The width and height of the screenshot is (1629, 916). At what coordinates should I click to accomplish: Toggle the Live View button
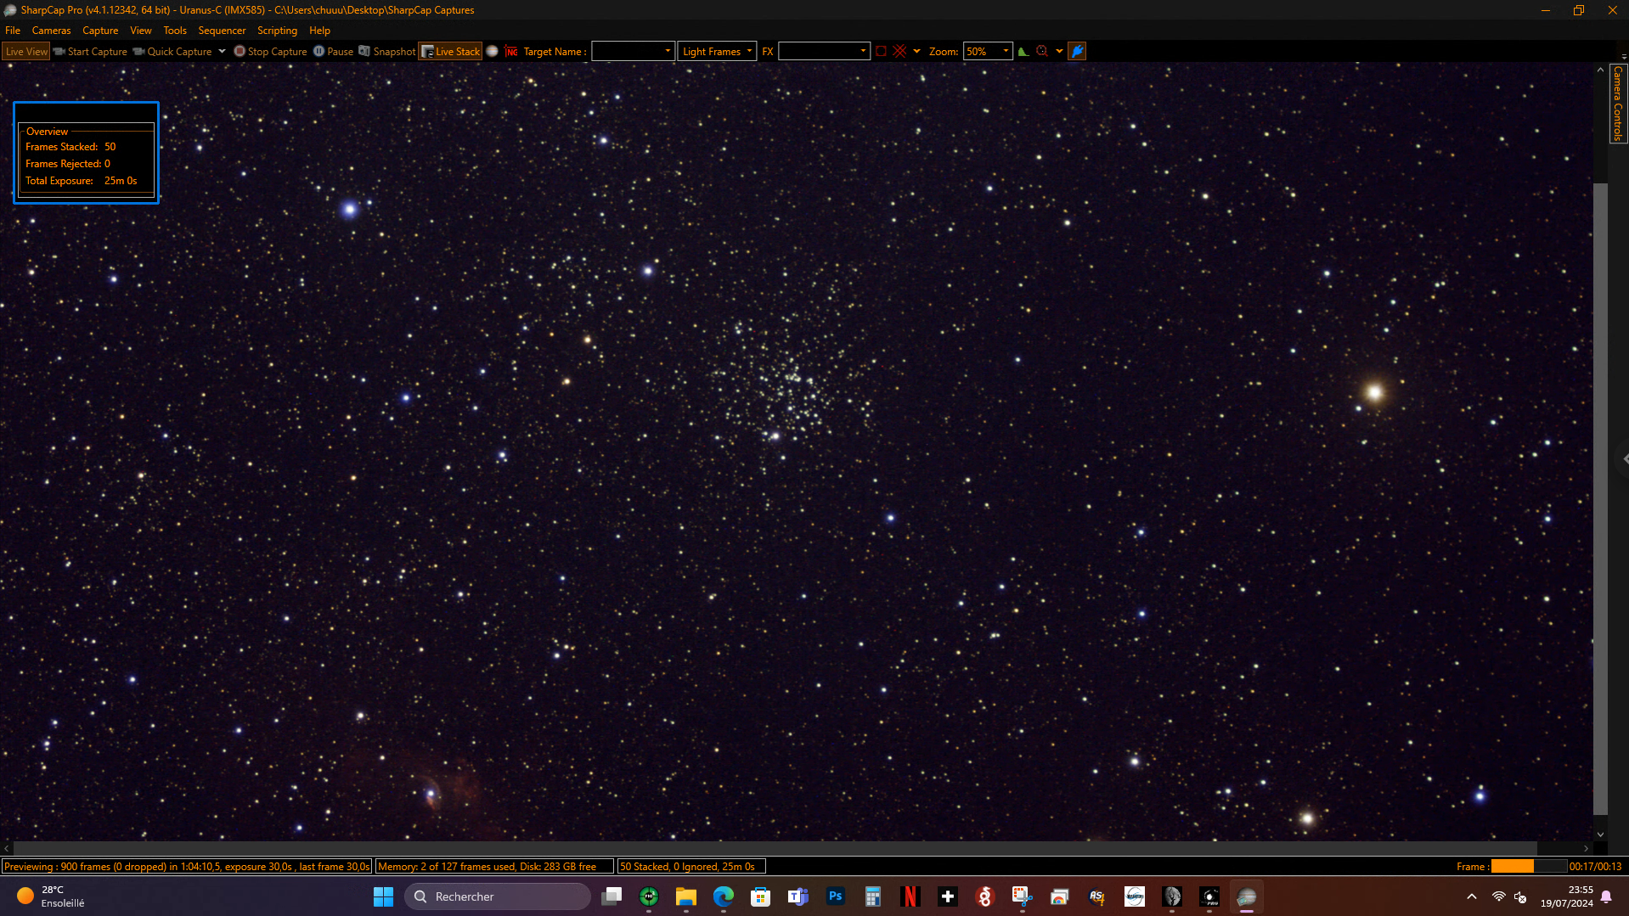26,51
